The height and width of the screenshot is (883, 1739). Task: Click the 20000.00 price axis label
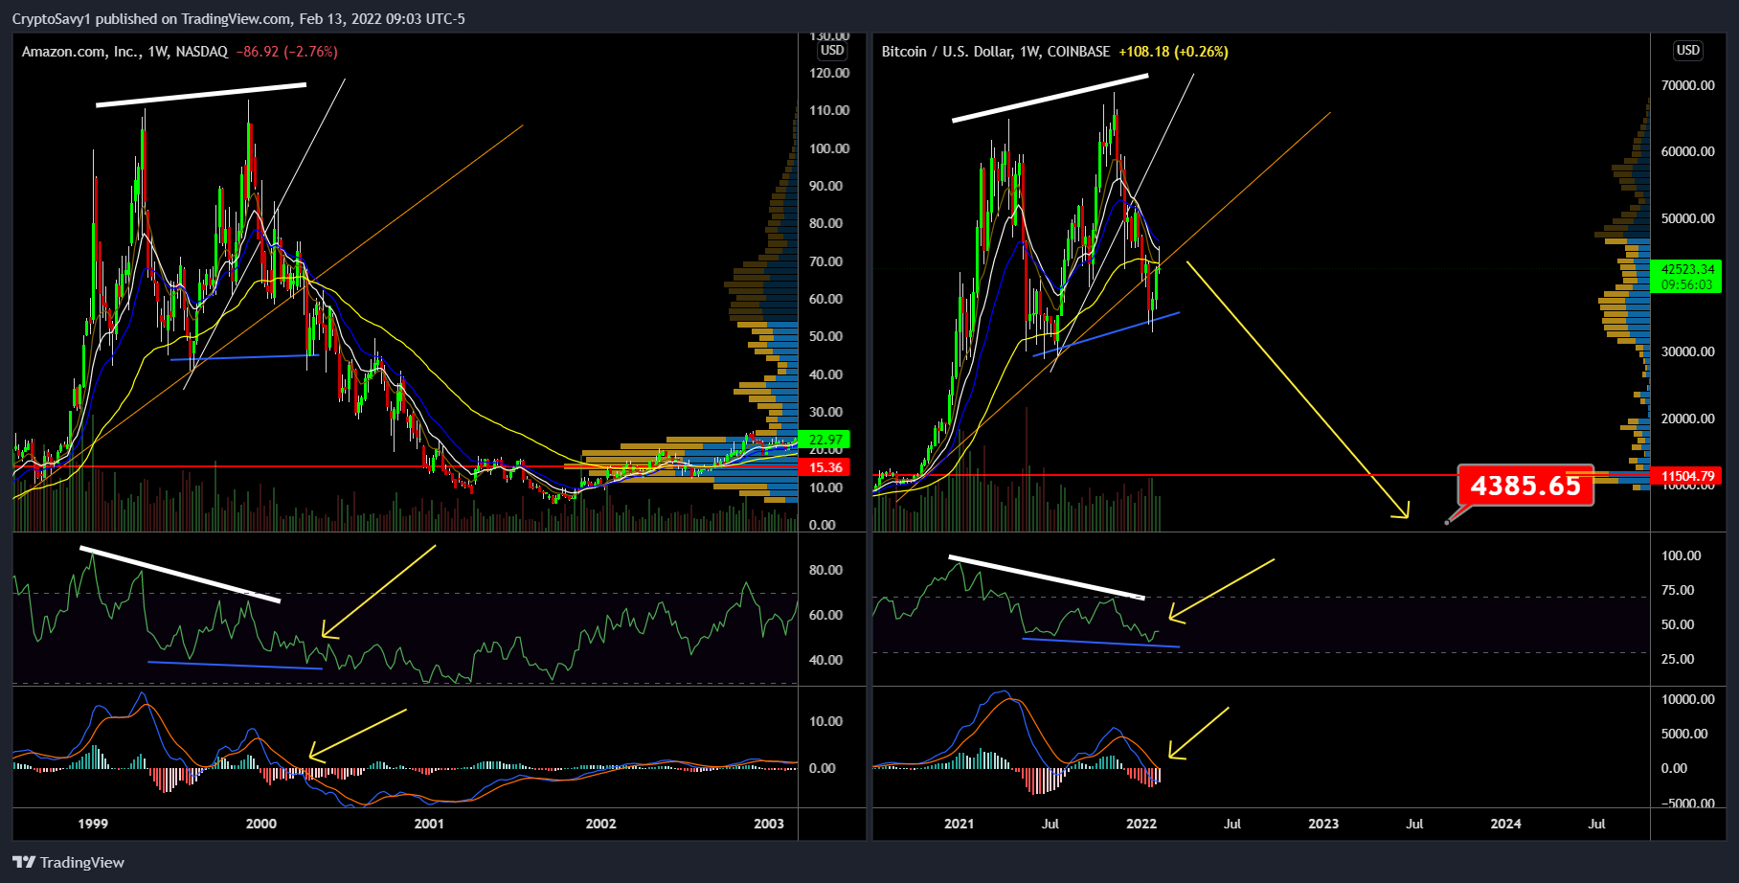(x=1688, y=419)
